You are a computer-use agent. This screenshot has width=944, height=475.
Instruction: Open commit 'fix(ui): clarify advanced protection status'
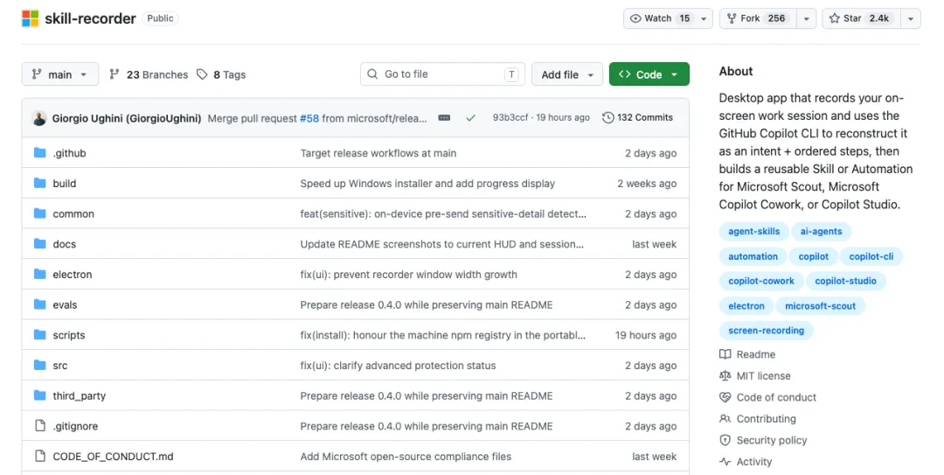tap(398, 366)
